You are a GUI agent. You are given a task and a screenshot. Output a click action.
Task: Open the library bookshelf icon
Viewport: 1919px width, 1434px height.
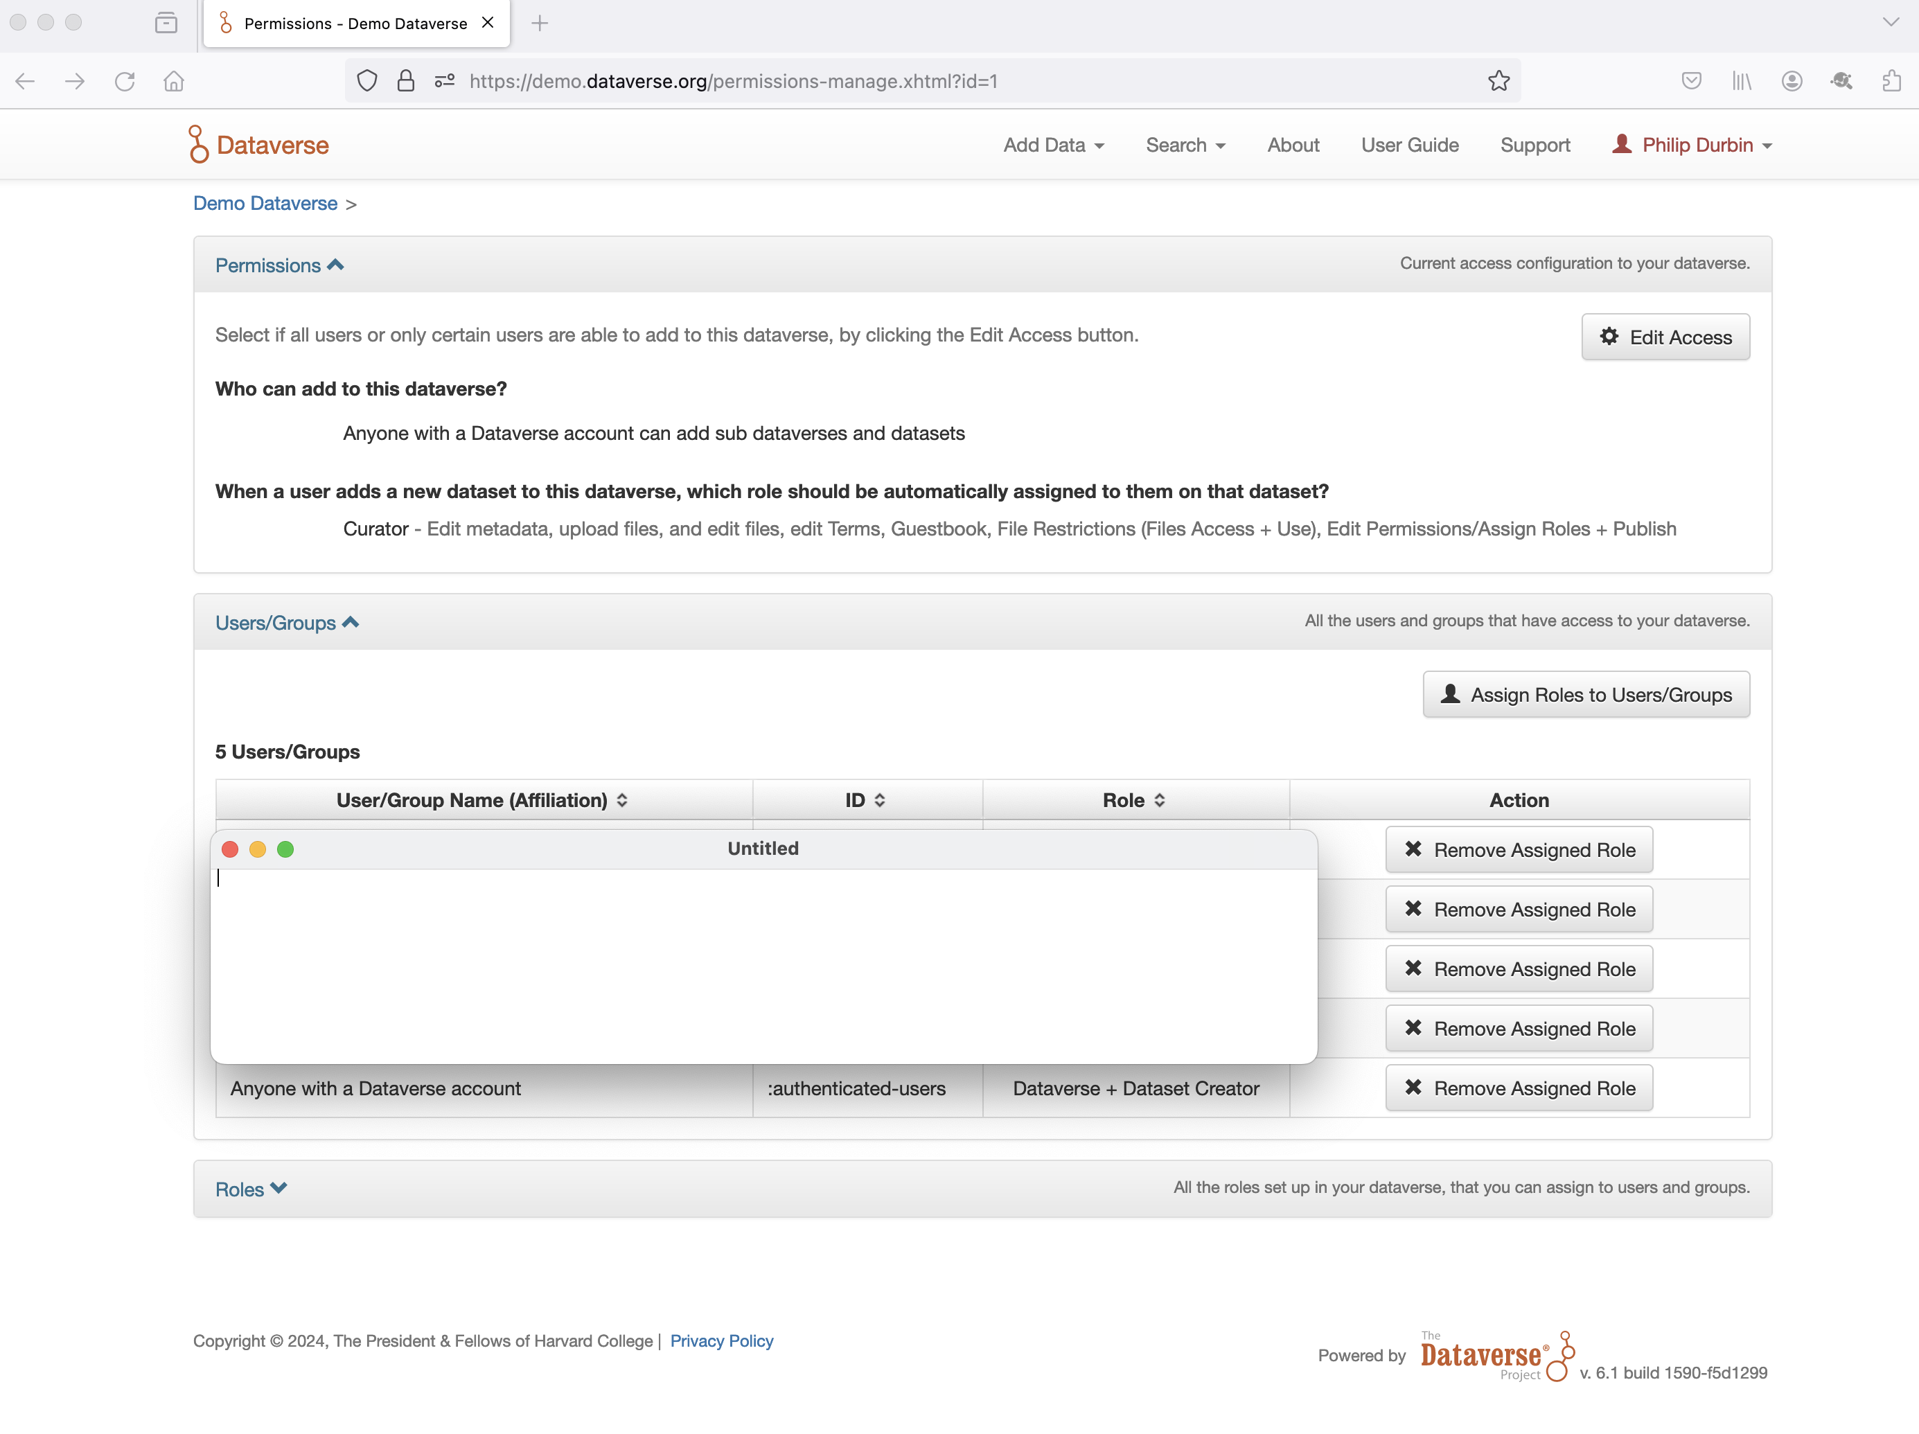[x=1741, y=80]
